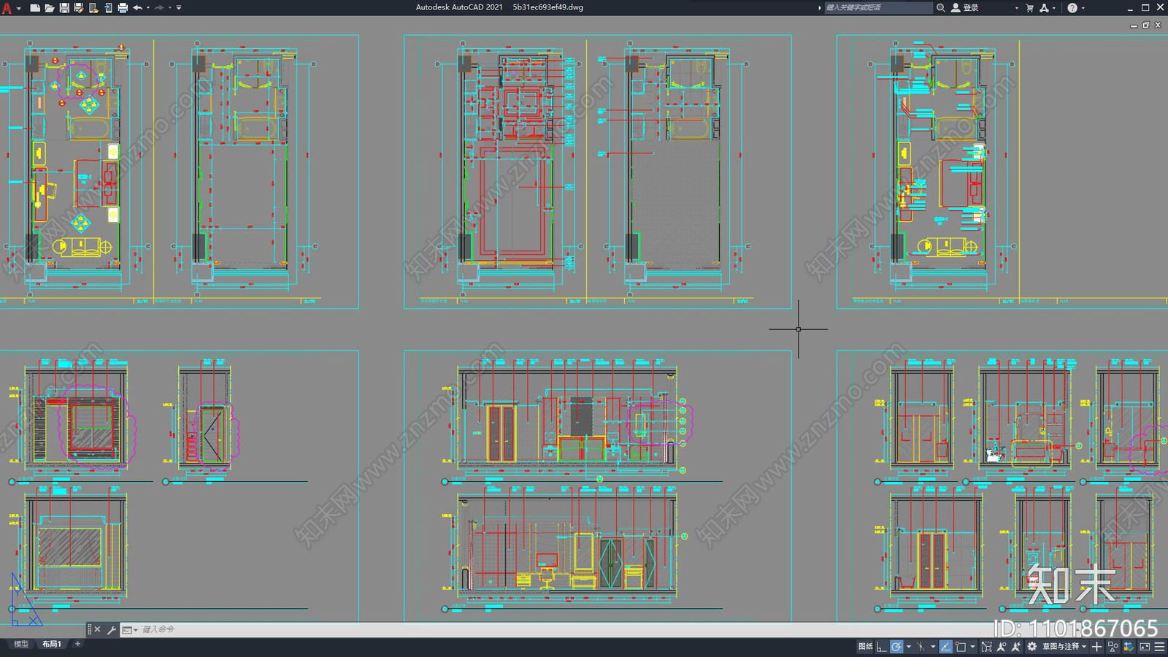Open the Autodesk connect triangle icon menu

pyautogui.click(x=1045, y=7)
